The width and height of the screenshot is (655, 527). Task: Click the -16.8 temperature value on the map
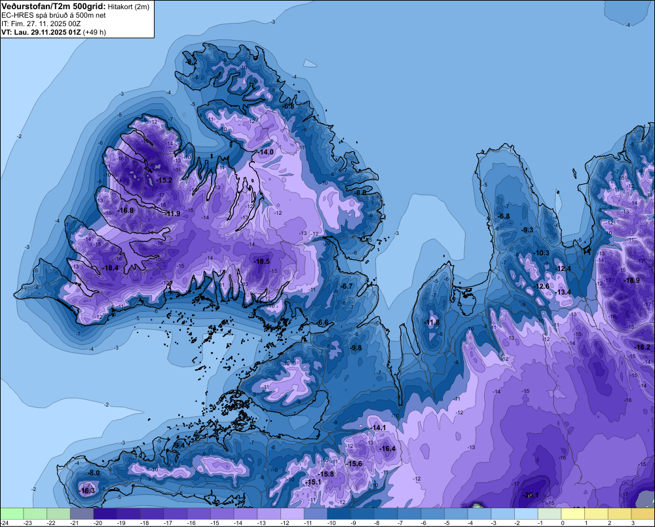tap(125, 210)
